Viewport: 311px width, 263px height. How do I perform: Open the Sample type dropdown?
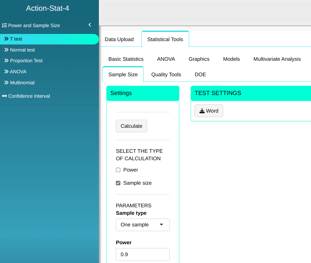click(x=143, y=225)
